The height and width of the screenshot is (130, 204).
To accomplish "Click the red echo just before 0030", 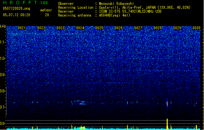I will tap(196, 103).
